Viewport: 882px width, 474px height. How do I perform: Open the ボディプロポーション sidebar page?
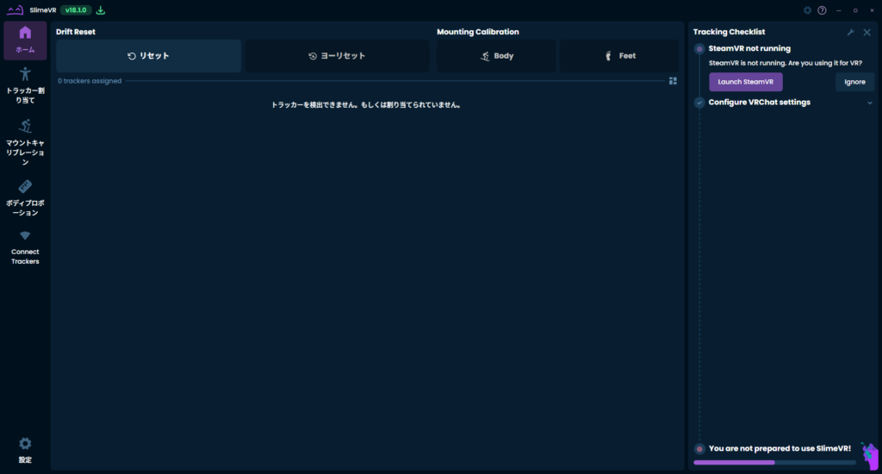[x=25, y=197]
